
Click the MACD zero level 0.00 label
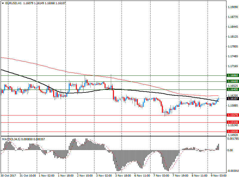click(x=230, y=150)
